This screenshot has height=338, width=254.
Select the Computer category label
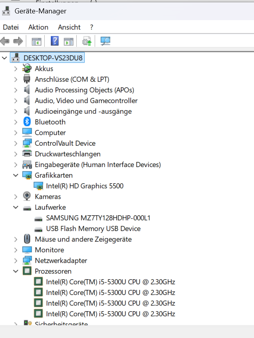(x=50, y=133)
